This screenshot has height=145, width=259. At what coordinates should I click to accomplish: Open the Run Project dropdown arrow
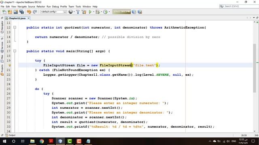(x=93, y=12)
